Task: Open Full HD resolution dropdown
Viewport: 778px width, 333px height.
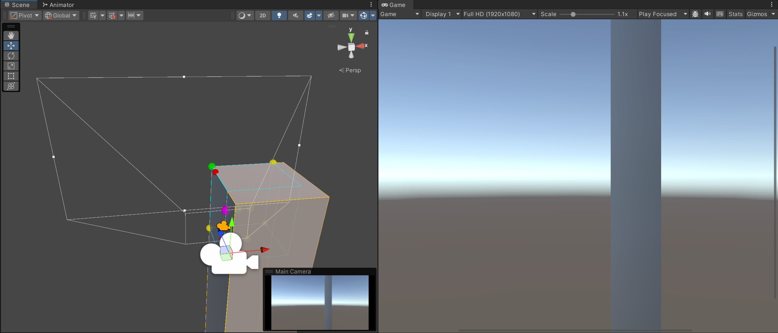Action: coord(499,14)
